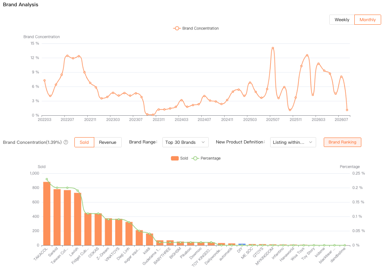The width and height of the screenshot is (386, 272).
Task: Click the BIGHSM sold bar
Action: [x=180, y=244]
